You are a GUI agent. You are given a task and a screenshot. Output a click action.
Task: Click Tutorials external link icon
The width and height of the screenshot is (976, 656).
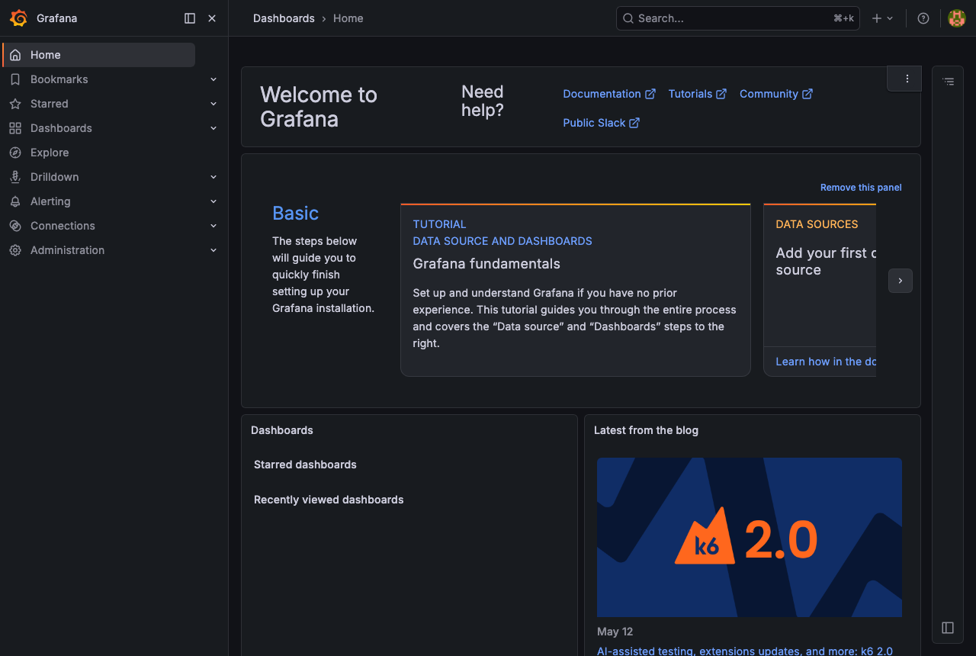coord(721,94)
